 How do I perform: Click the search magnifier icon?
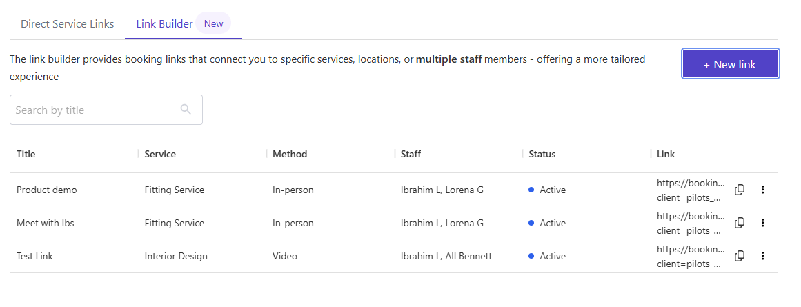click(x=186, y=110)
